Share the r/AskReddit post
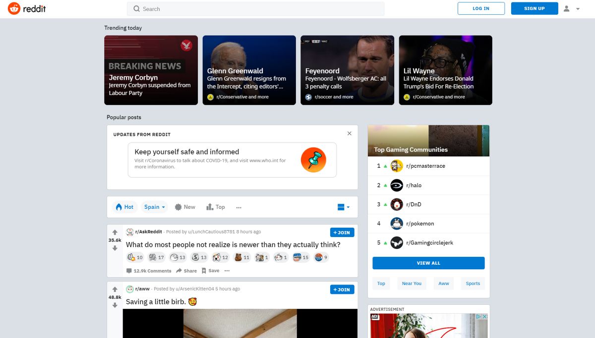 (x=186, y=271)
